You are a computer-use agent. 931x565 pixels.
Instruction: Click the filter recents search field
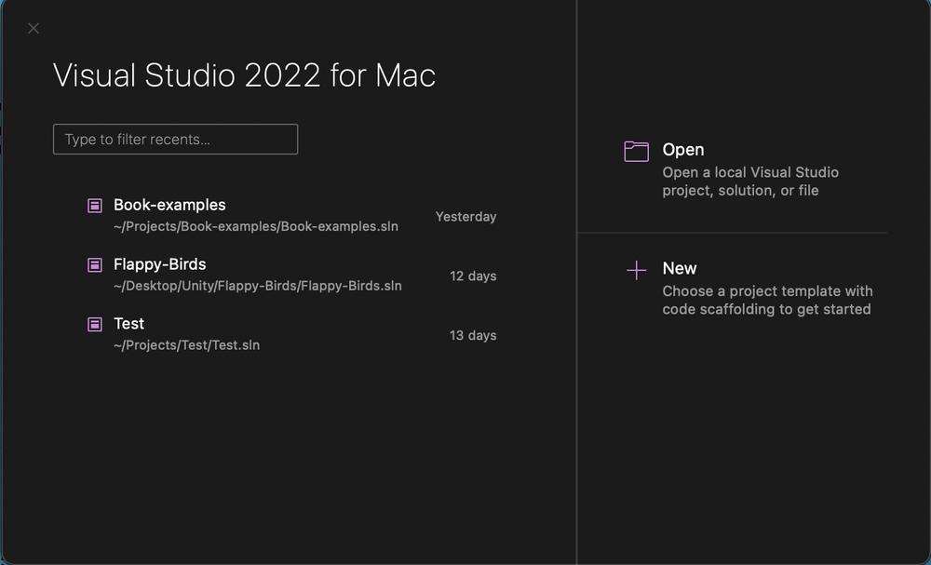(x=175, y=140)
